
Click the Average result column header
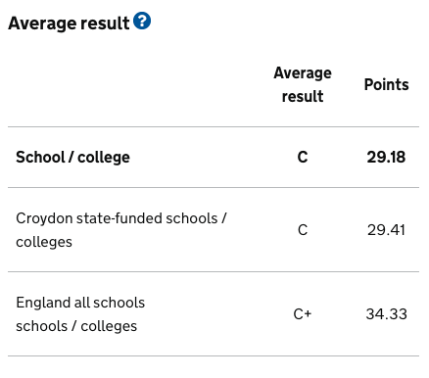pyautogui.click(x=303, y=84)
